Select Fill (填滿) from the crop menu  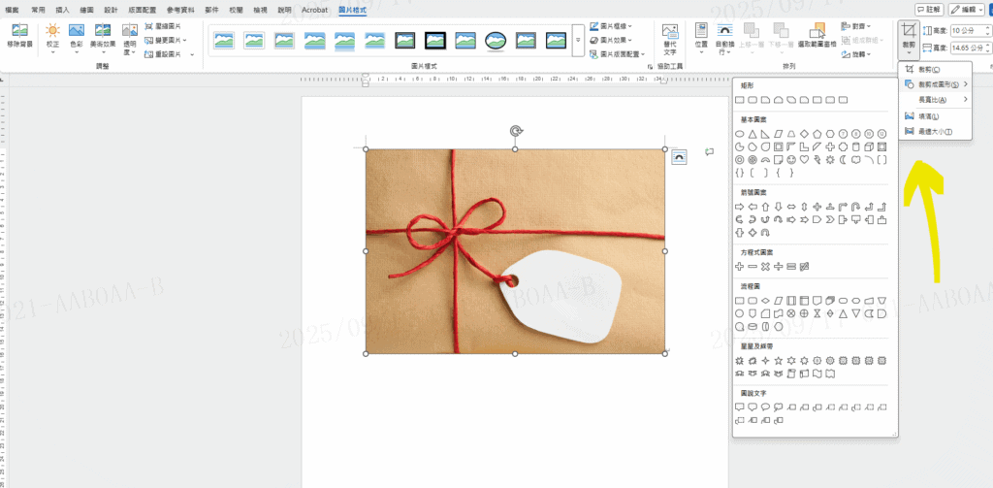tap(929, 116)
